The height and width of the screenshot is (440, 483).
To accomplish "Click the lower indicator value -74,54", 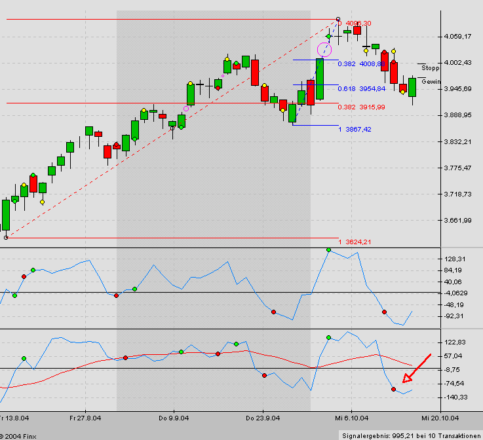I will click(x=454, y=384).
